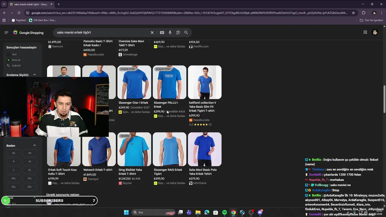Select size XXL filter
Viewport: 386px width, 217px height.
click(14, 178)
